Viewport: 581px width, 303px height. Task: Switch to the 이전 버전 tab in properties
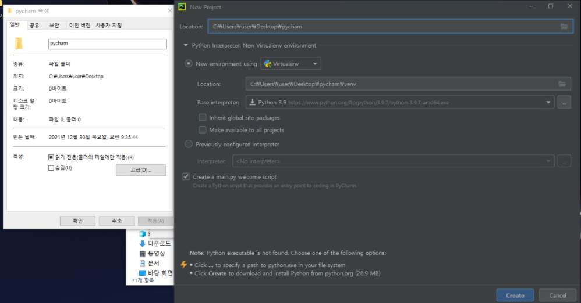pos(80,25)
